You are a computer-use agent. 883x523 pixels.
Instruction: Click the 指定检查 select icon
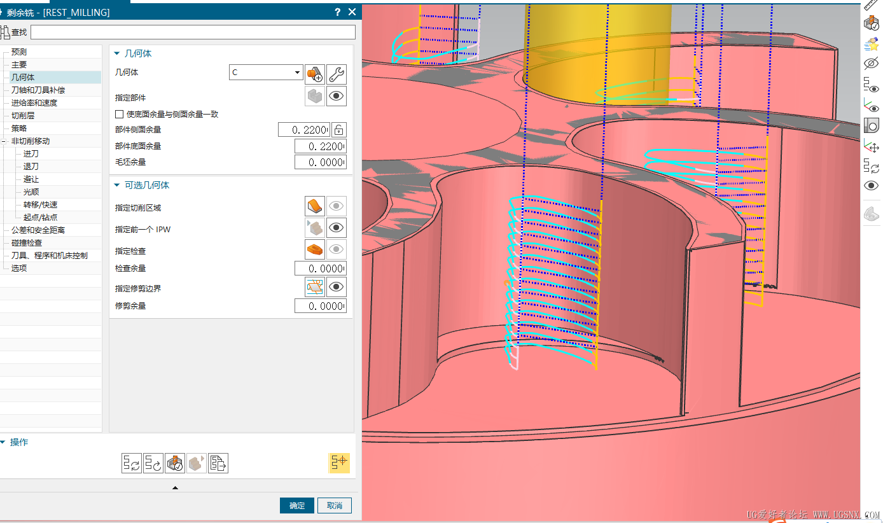314,249
